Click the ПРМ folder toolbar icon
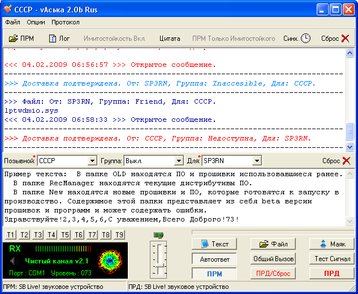358x294 pixels. 13,39
